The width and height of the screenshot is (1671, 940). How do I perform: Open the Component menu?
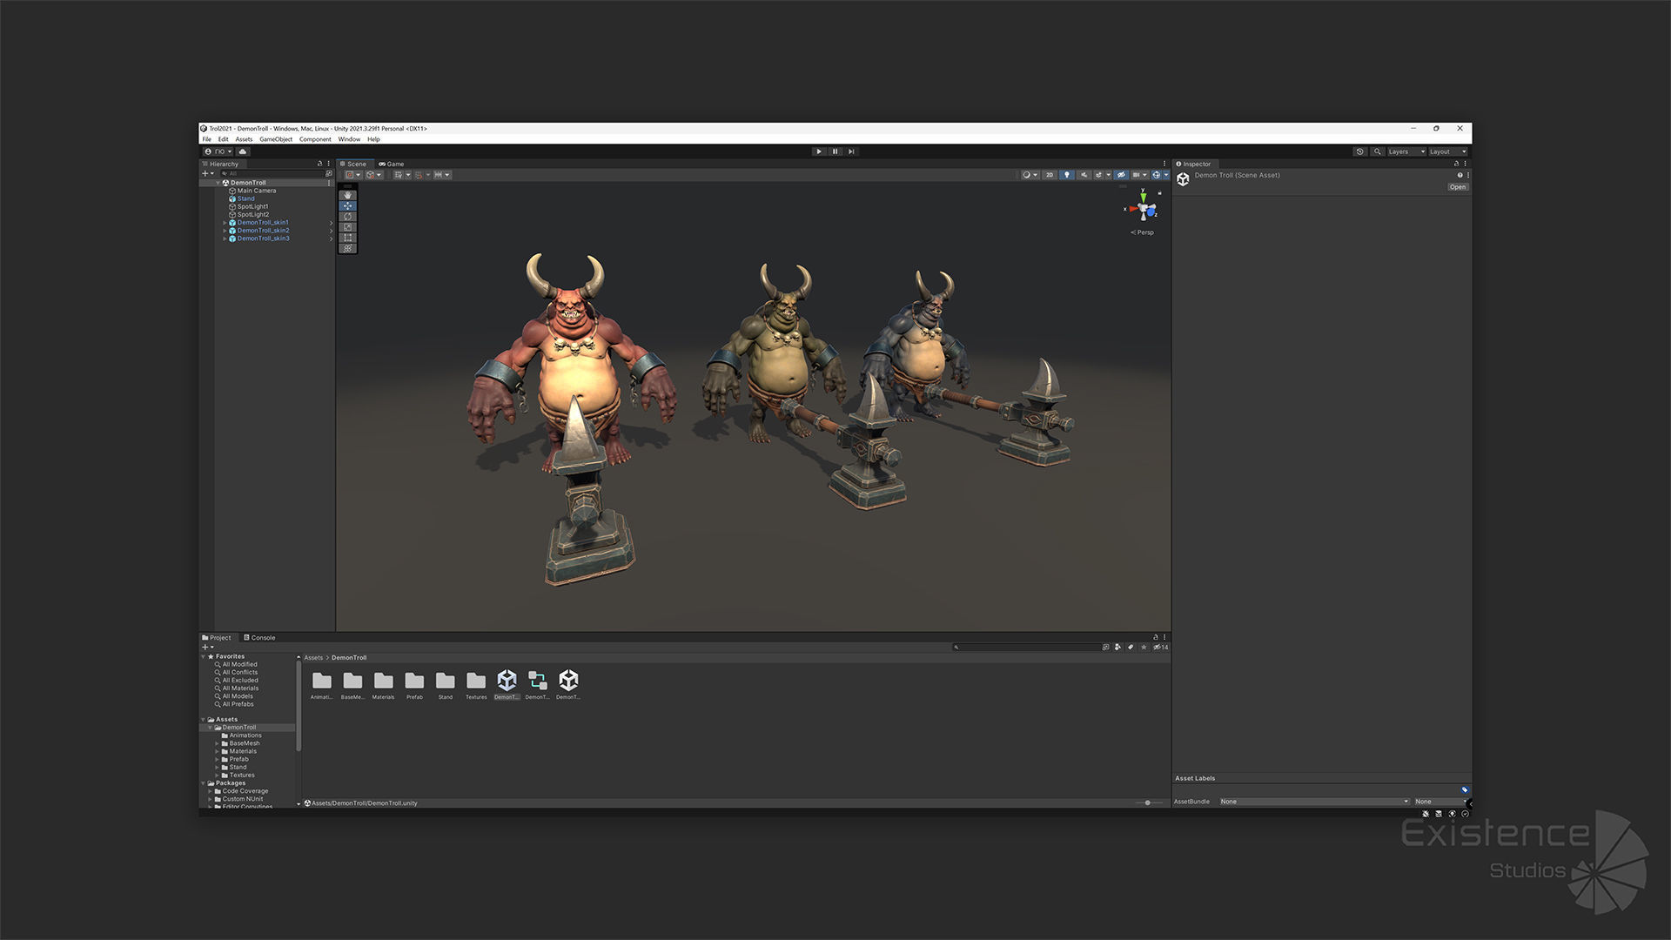coord(315,139)
